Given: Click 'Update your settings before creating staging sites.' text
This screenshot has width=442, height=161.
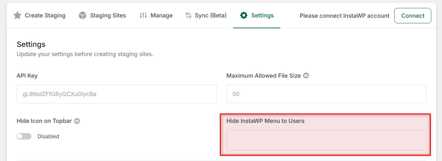Looking at the screenshot, I should tap(85, 54).
